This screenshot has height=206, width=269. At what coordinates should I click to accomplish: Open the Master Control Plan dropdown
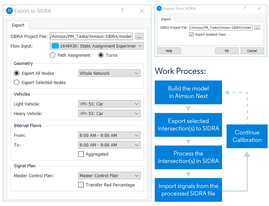pos(109,176)
